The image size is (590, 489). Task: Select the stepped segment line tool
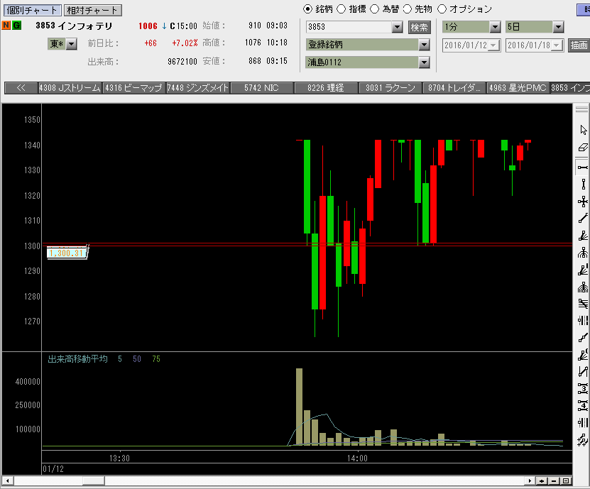(583, 338)
